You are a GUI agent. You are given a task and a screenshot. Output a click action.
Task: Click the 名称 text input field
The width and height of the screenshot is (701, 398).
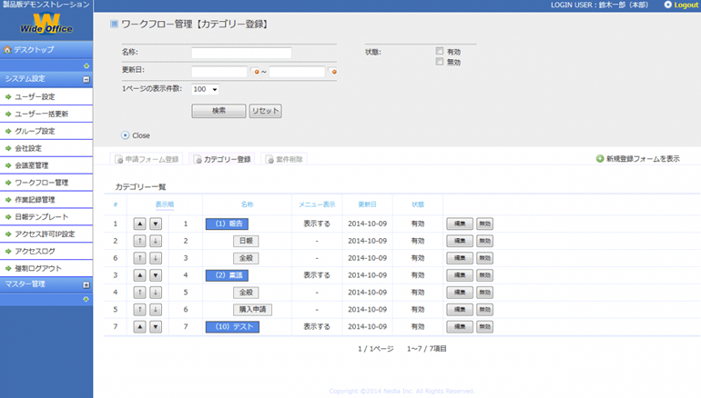tap(241, 53)
